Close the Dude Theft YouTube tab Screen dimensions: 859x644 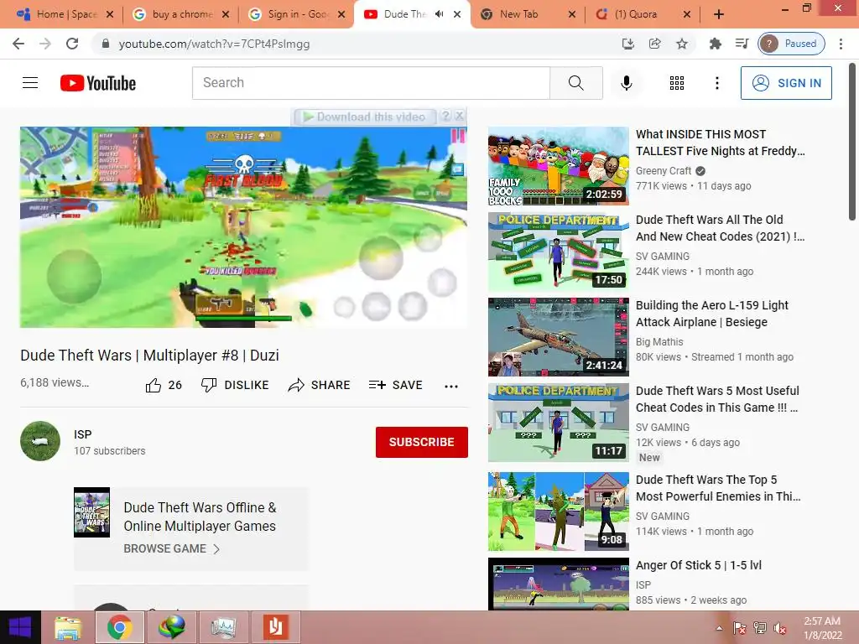coord(457,14)
